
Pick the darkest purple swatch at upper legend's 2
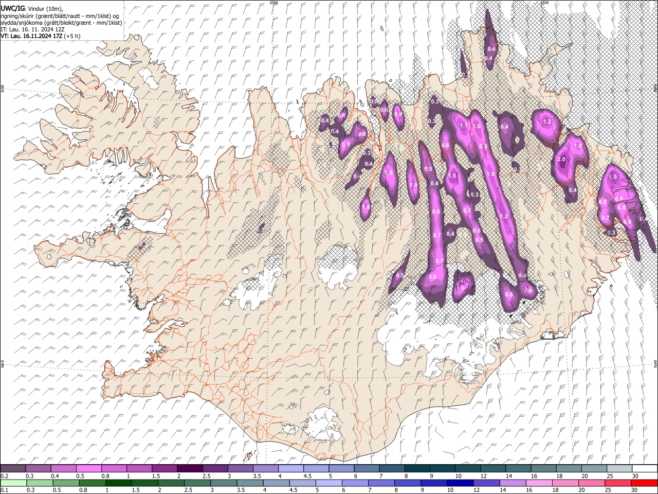[189, 469]
